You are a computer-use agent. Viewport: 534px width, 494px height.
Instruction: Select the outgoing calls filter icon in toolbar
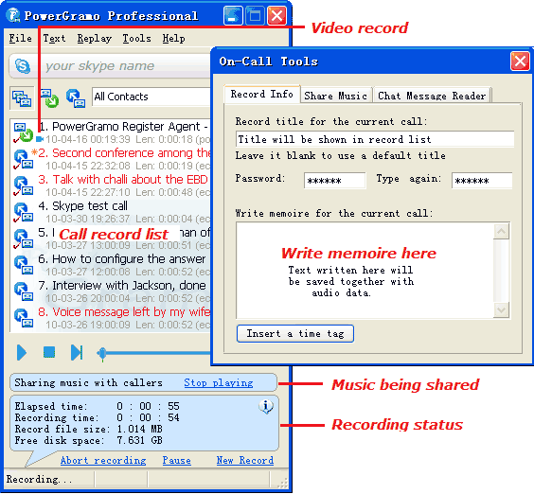pos(76,98)
